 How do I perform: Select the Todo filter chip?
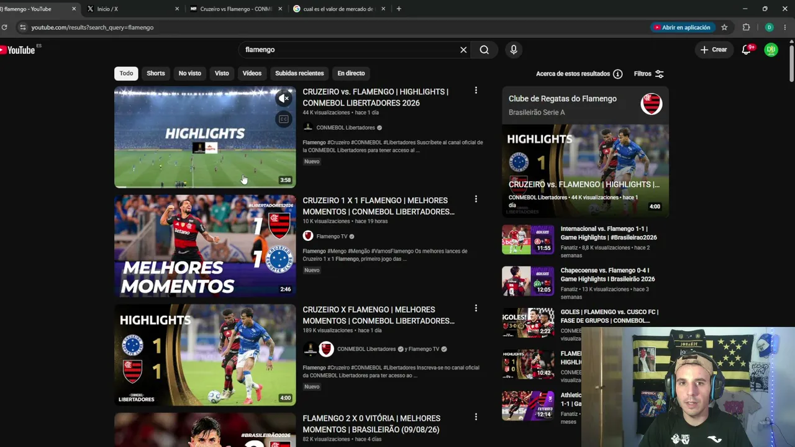pos(126,73)
